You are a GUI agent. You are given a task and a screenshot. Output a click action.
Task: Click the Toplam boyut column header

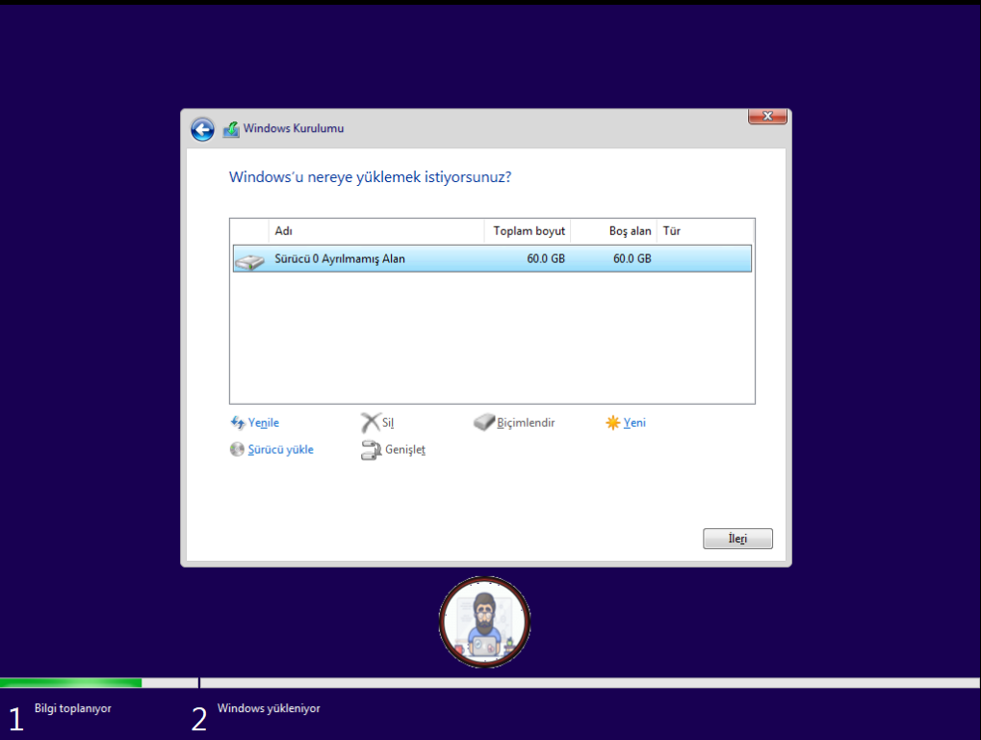coord(528,231)
